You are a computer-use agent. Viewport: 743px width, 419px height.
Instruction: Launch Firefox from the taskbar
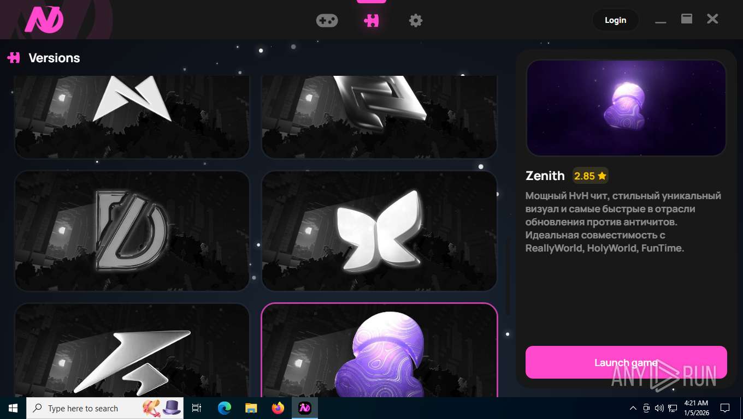(x=278, y=408)
